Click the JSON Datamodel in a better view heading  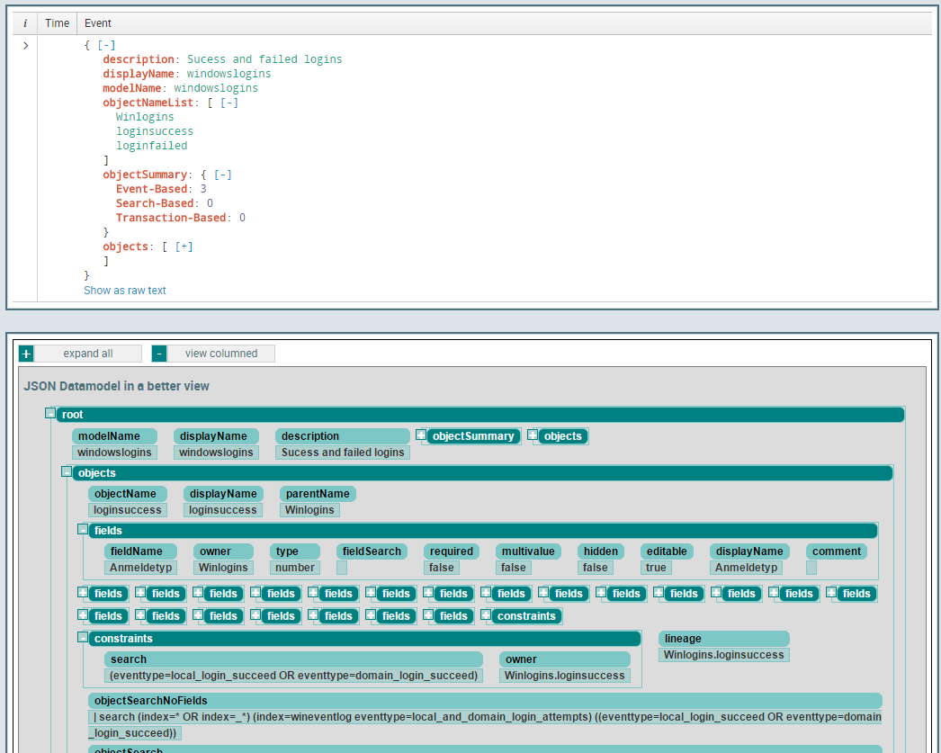pyautogui.click(x=116, y=387)
